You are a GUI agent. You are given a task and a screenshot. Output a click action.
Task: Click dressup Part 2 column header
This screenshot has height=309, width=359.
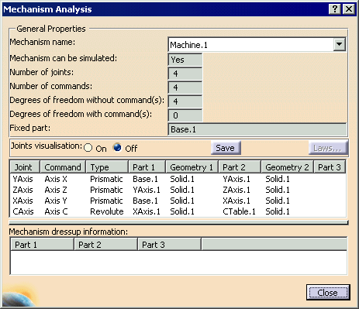[x=105, y=245]
